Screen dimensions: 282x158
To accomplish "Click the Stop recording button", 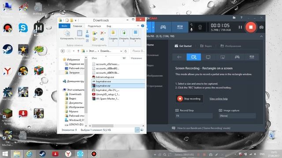I will [x=189, y=99].
